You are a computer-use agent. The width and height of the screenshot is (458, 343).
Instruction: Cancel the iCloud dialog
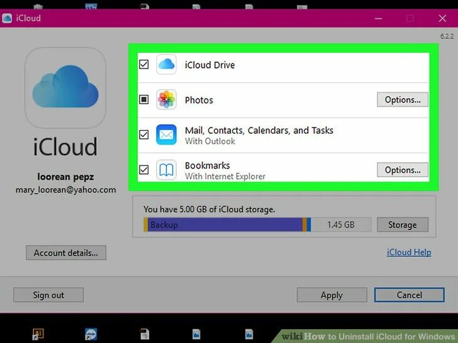(x=409, y=295)
